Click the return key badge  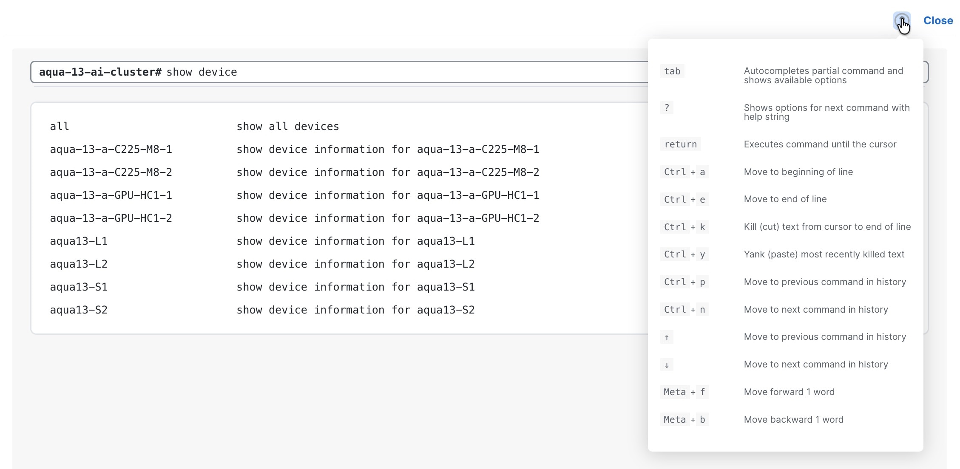tap(680, 144)
